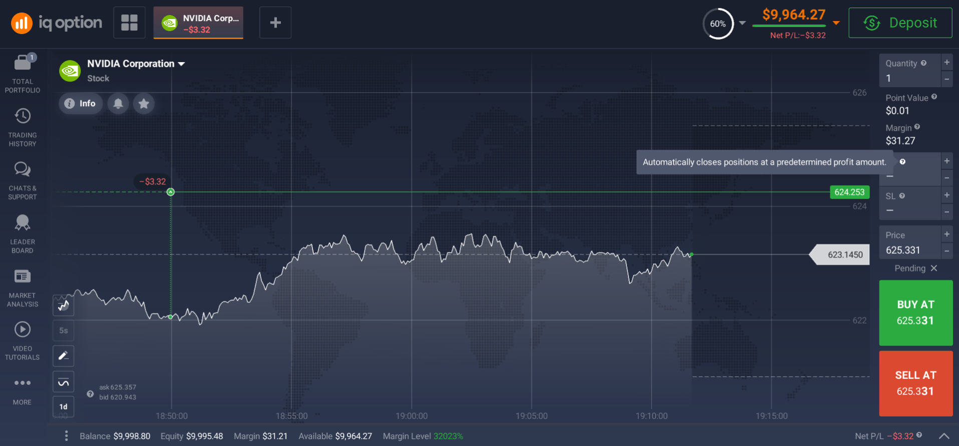Cancel Pending order X
Image resolution: width=959 pixels, height=446 pixels.
tap(933, 268)
